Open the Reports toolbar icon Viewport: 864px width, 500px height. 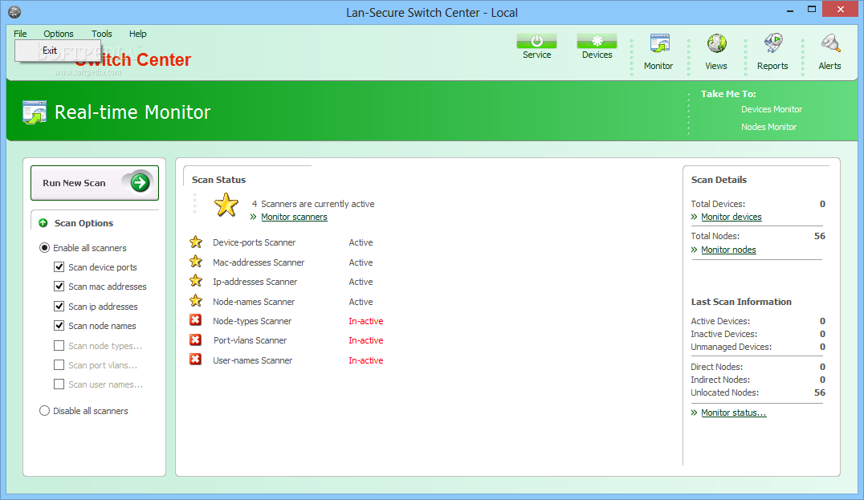pyautogui.click(x=773, y=43)
